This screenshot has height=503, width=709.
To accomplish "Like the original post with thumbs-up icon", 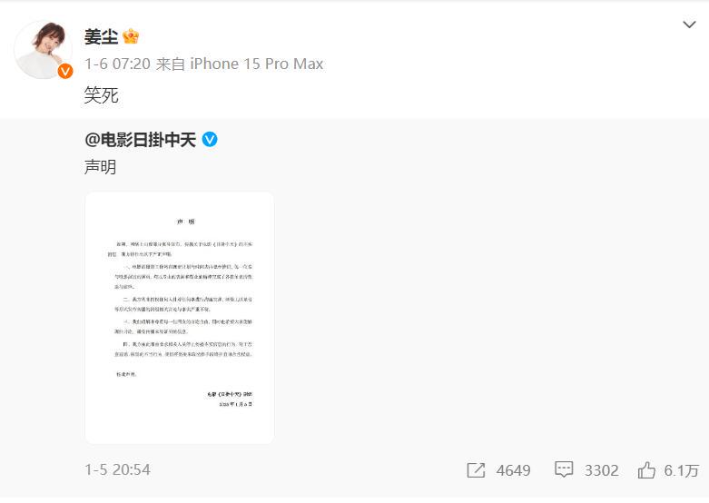I will pos(646,470).
